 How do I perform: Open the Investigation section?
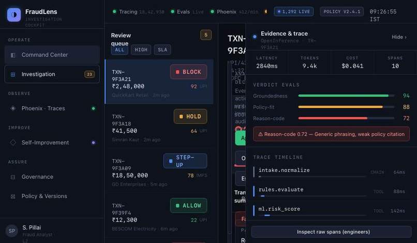(52, 74)
